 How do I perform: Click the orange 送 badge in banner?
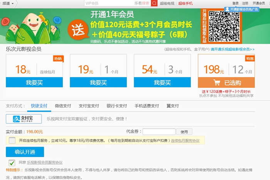tap(78, 30)
